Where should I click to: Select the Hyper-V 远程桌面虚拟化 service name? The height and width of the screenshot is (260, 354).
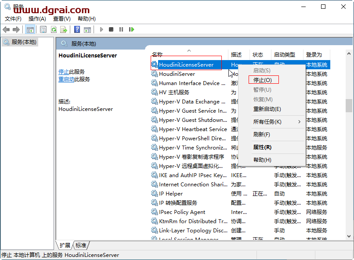point(191,166)
